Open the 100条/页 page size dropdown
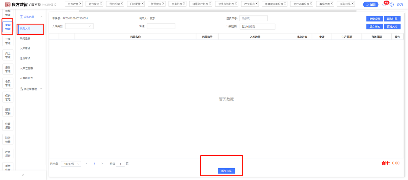408x180 pixels. point(71,164)
